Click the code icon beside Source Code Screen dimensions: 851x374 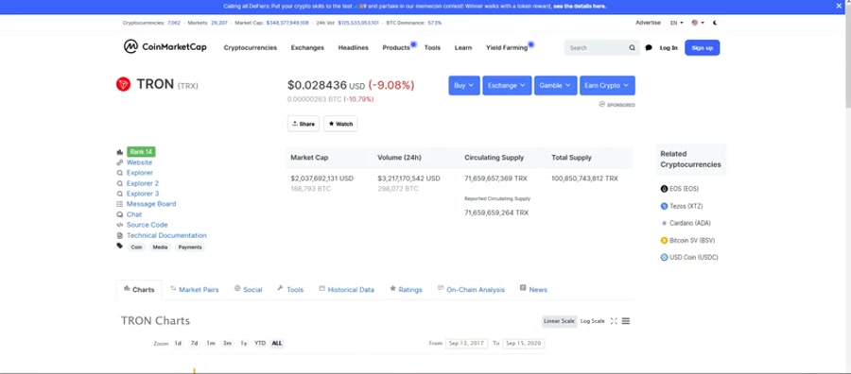[119, 225]
